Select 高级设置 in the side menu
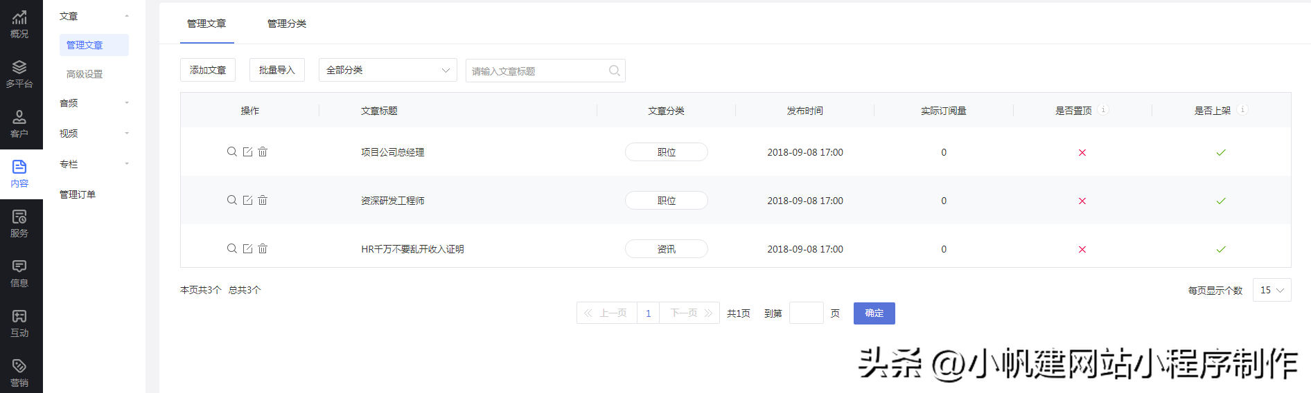Screen dimensions: 1311x393 [x=85, y=74]
